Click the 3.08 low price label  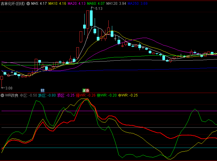[9, 88]
